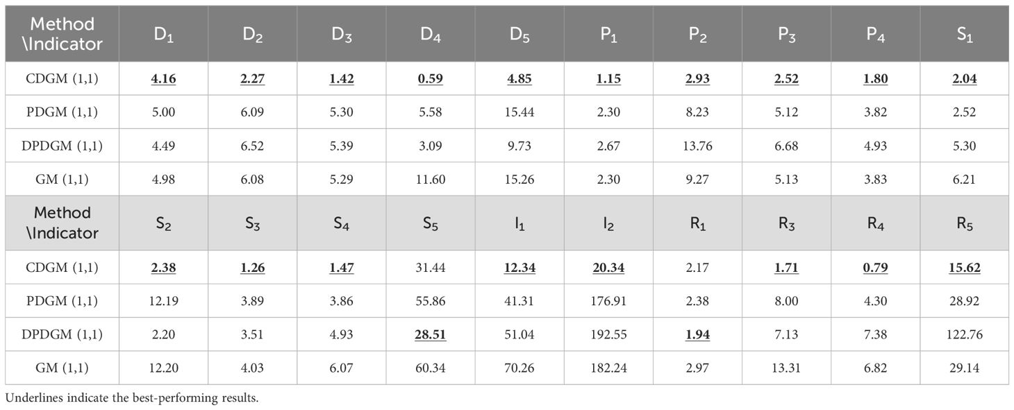This screenshot has width=1014, height=410.
Task: Select the S5 column header cell
Action: pyautogui.click(x=430, y=223)
